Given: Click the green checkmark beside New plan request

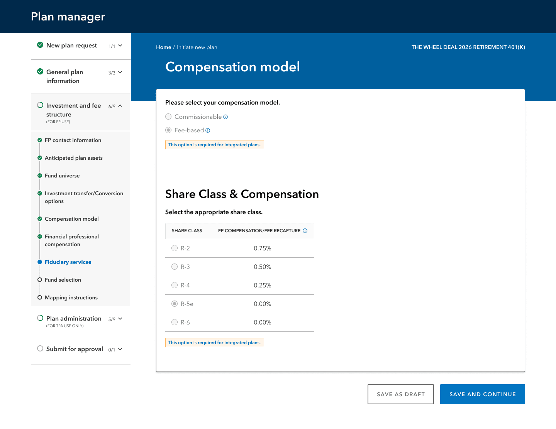Looking at the screenshot, I should point(40,45).
